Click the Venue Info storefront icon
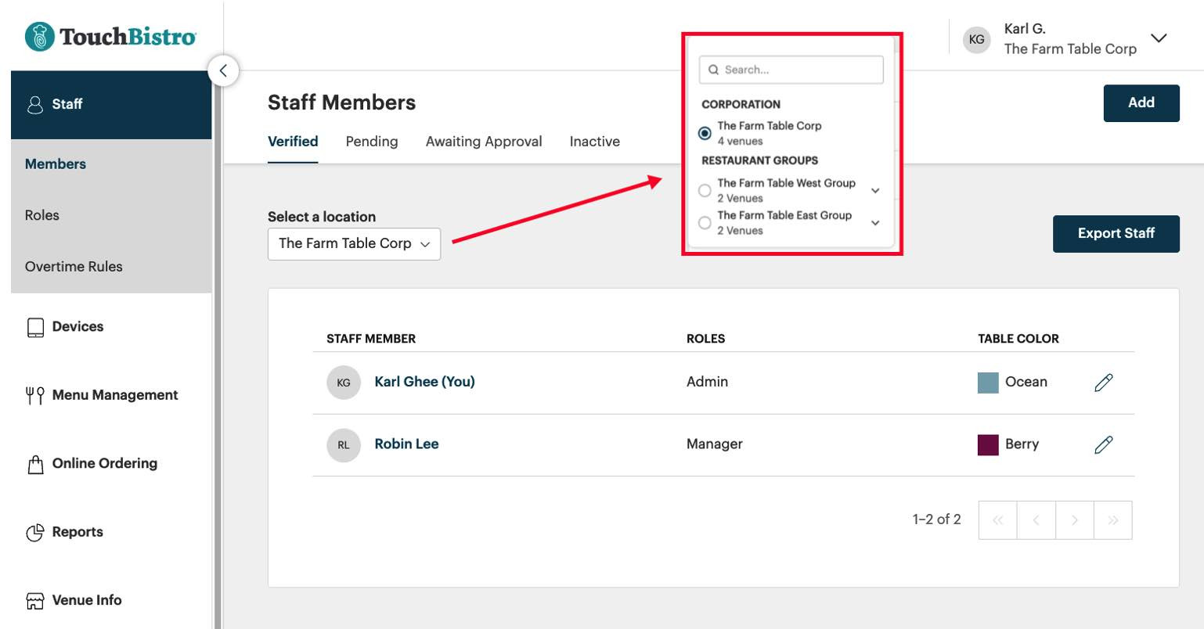The height and width of the screenshot is (629, 1204). click(35, 601)
